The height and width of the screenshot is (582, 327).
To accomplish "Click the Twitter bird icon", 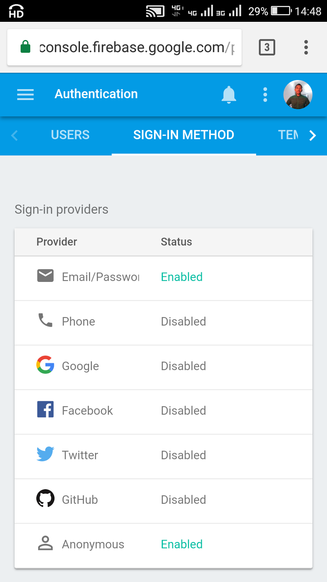I will point(45,454).
